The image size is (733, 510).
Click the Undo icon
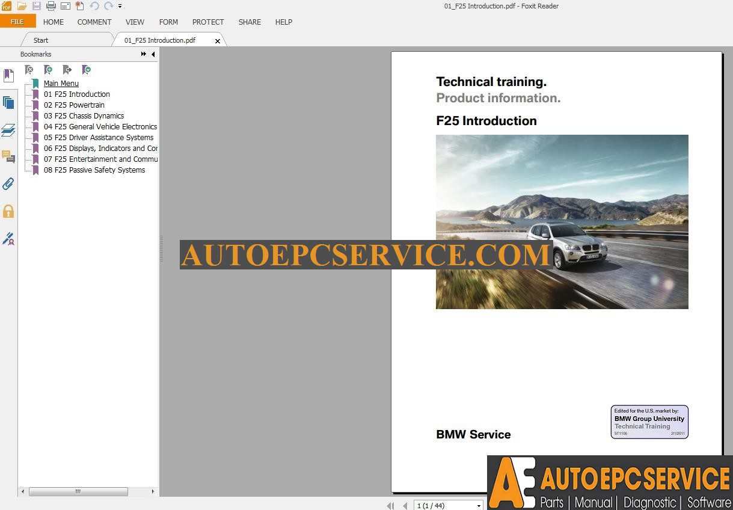tap(94, 6)
